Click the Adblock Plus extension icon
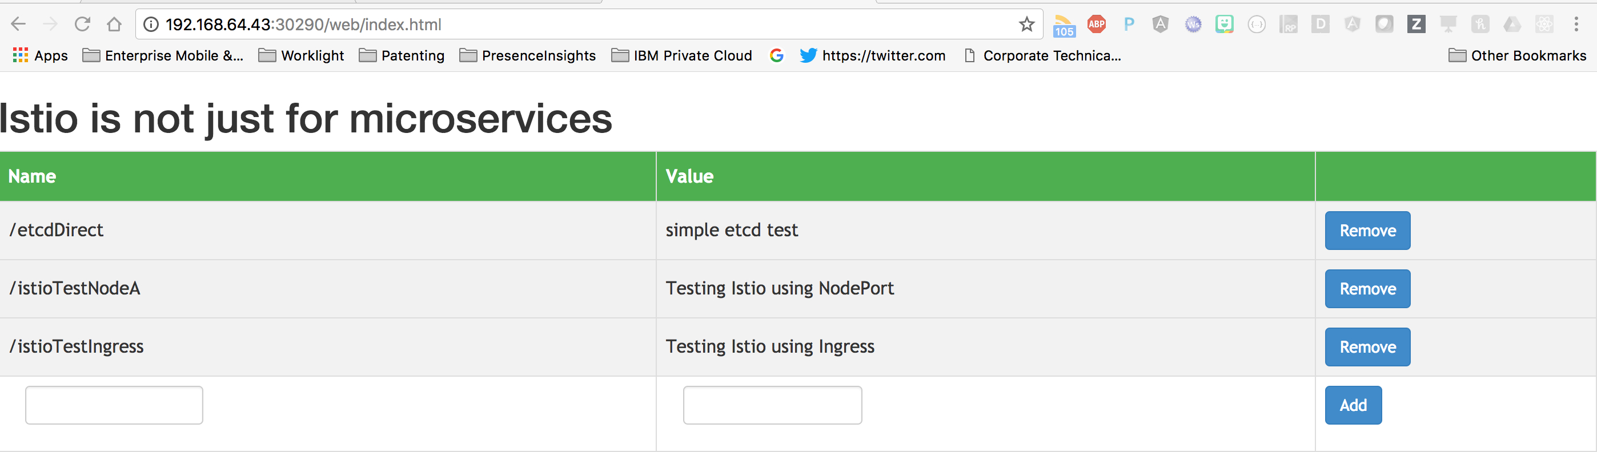The height and width of the screenshot is (452, 1597). point(1096,25)
